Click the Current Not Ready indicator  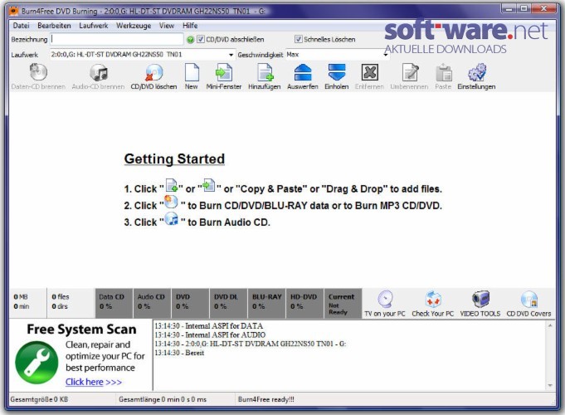point(343,303)
